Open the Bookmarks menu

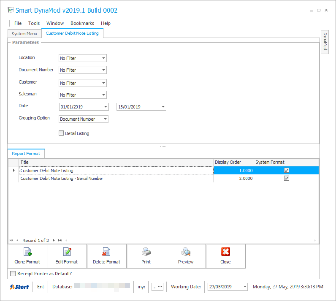coord(82,23)
